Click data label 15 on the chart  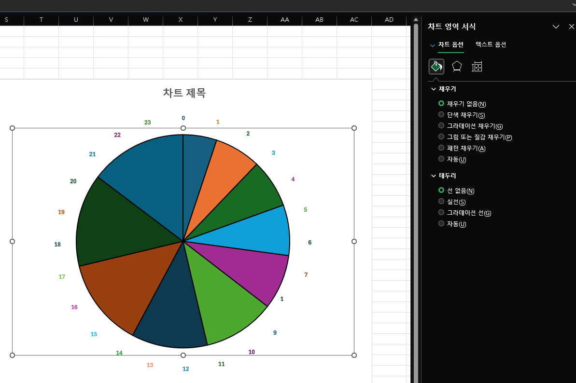[94, 334]
